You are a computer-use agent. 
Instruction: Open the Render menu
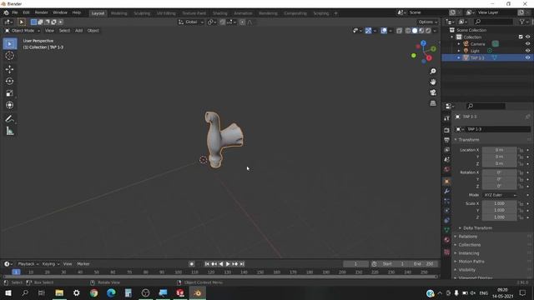pyautogui.click(x=41, y=12)
